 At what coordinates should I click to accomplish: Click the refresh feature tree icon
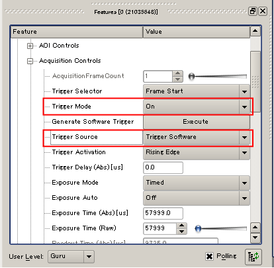click(x=253, y=257)
